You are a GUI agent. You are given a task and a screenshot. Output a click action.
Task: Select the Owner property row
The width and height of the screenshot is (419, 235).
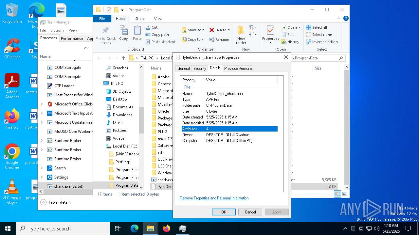tap(229, 135)
